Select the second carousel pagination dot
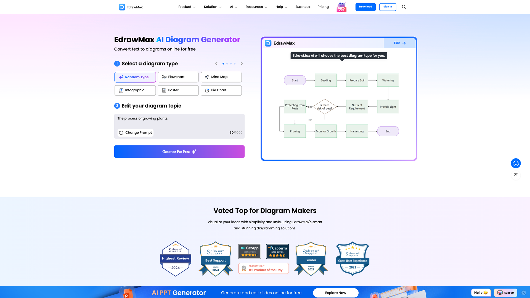 [227, 63]
